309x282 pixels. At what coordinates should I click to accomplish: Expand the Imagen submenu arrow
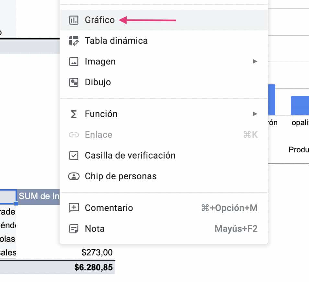(255, 62)
